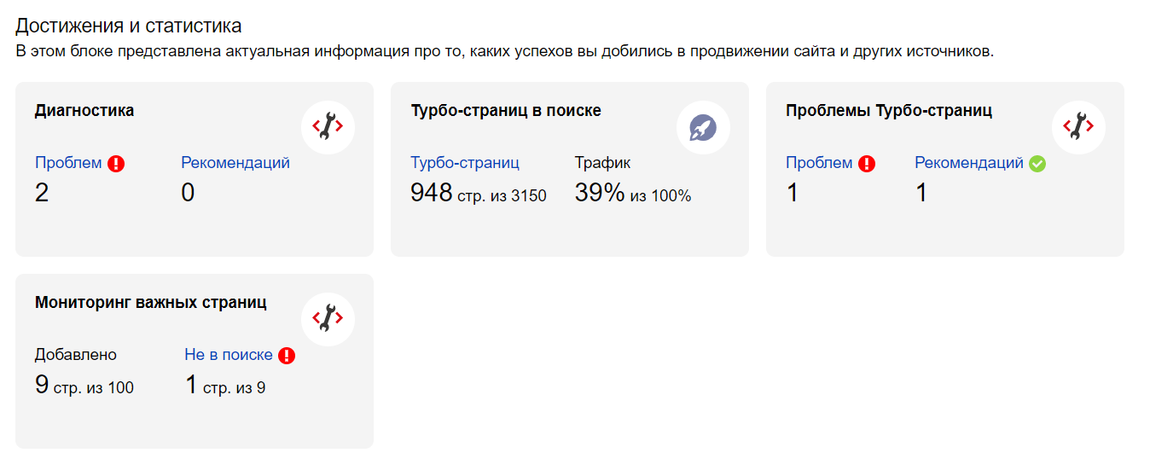
Task: Open Рекомендаций link in Проблемы Турбо-страниц card
Action: coord(969,163)
